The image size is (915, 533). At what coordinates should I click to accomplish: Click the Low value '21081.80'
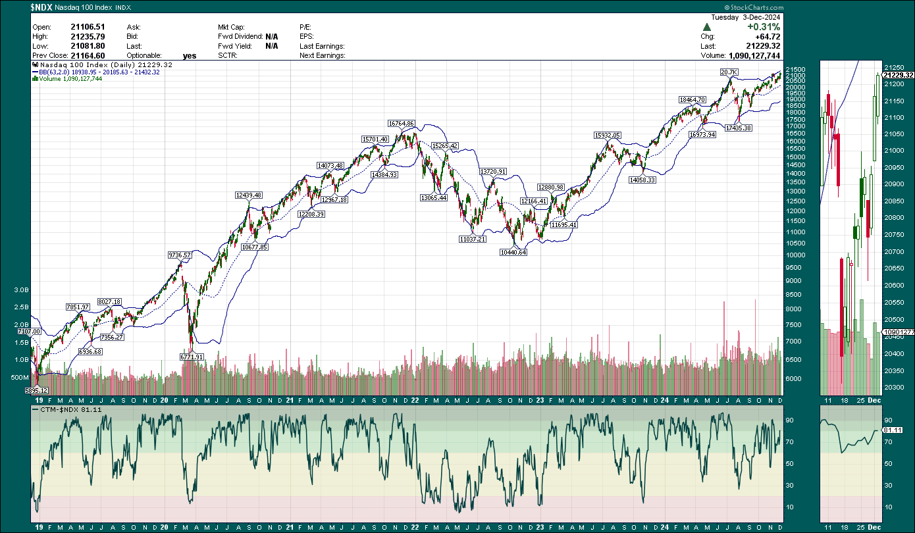(88, 46)
